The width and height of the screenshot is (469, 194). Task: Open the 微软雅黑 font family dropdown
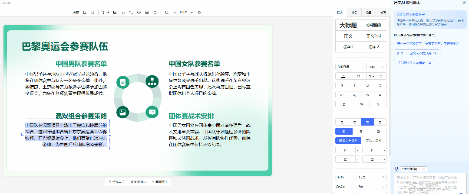point(350,67)
